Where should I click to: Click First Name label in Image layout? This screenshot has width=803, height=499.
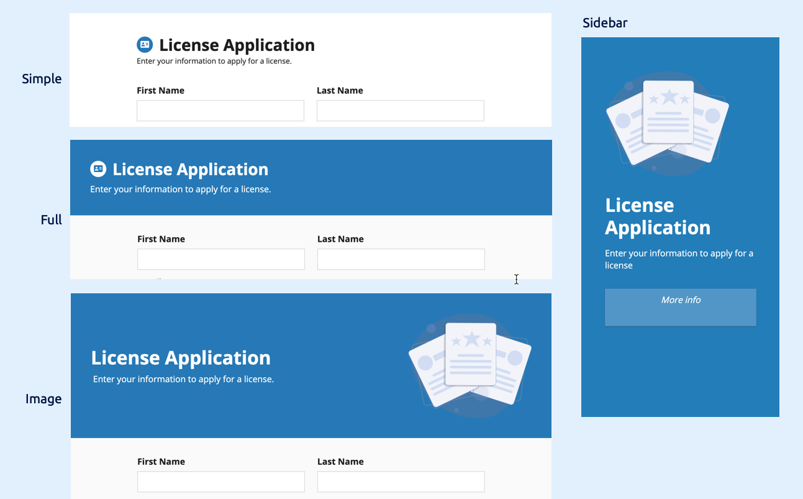click(x=161, y=462)
